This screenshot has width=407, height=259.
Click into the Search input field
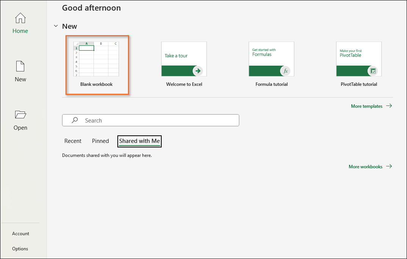coord(159,120)
